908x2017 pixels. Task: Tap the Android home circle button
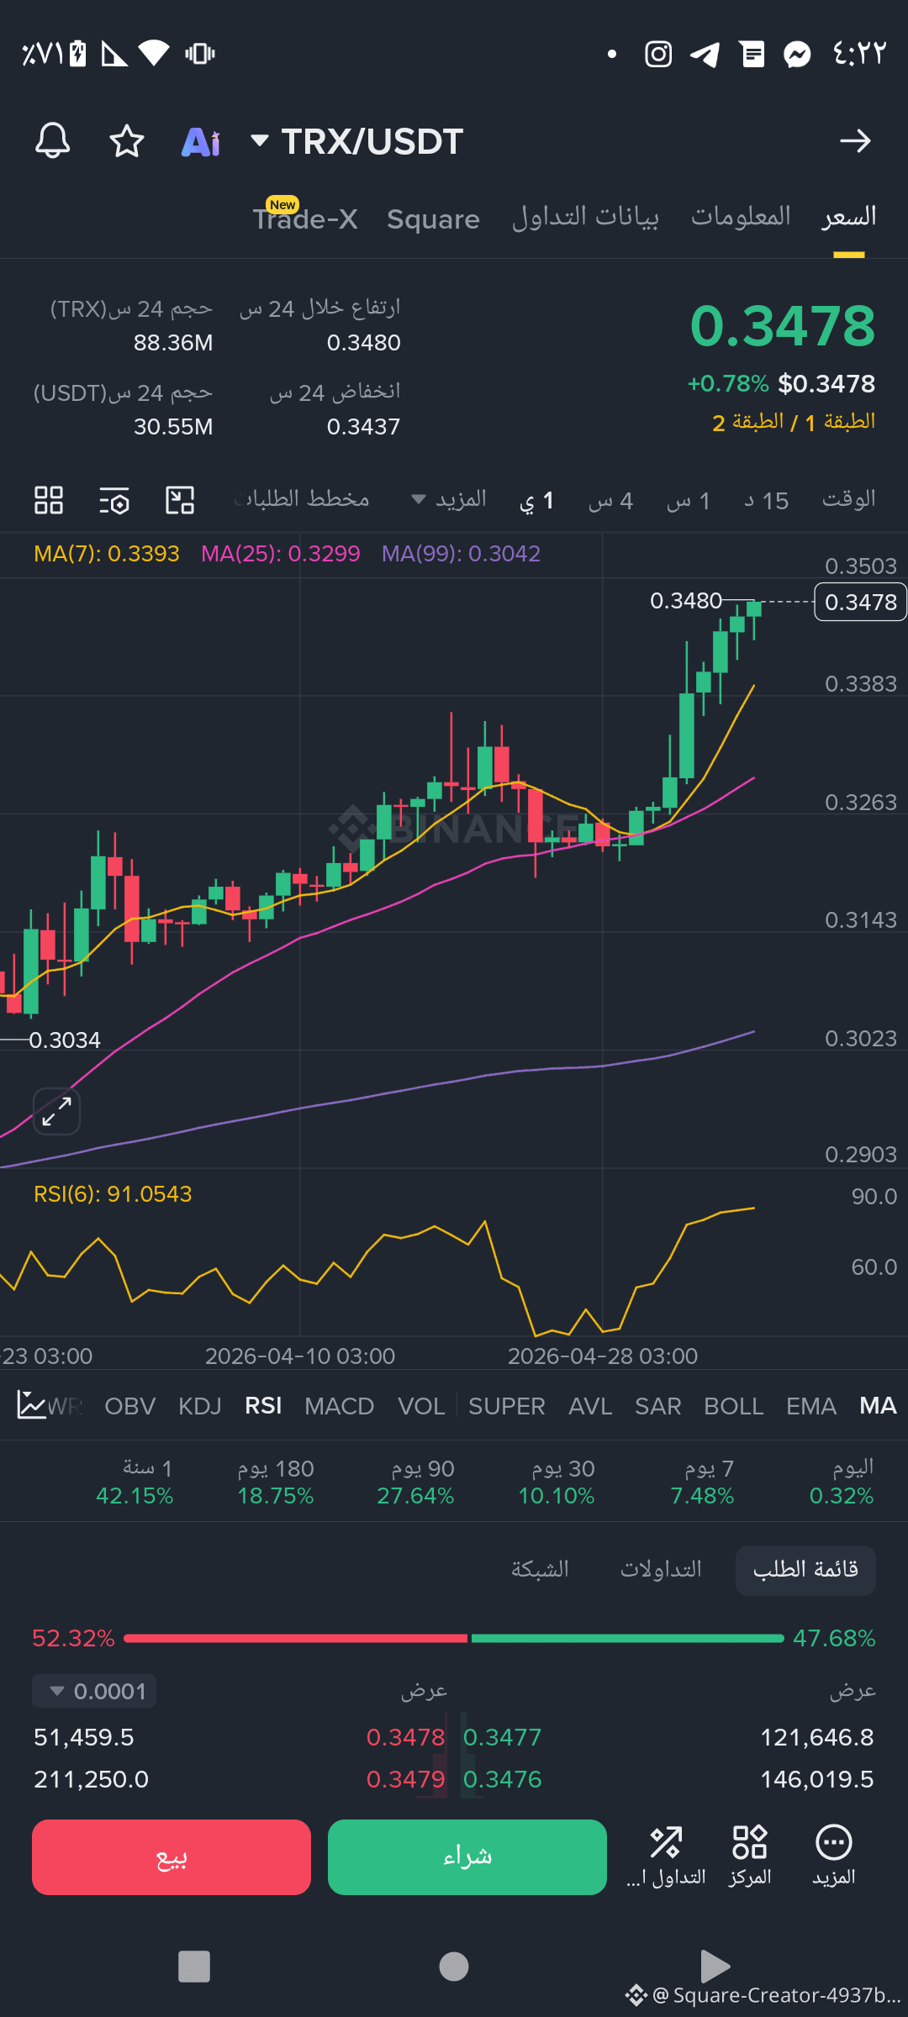coord(454,1967)
